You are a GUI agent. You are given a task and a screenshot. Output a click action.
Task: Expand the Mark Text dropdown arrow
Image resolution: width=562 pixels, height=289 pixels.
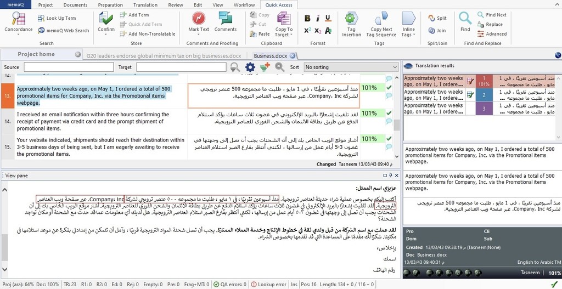pyautogui.click(x=199, y=35)
